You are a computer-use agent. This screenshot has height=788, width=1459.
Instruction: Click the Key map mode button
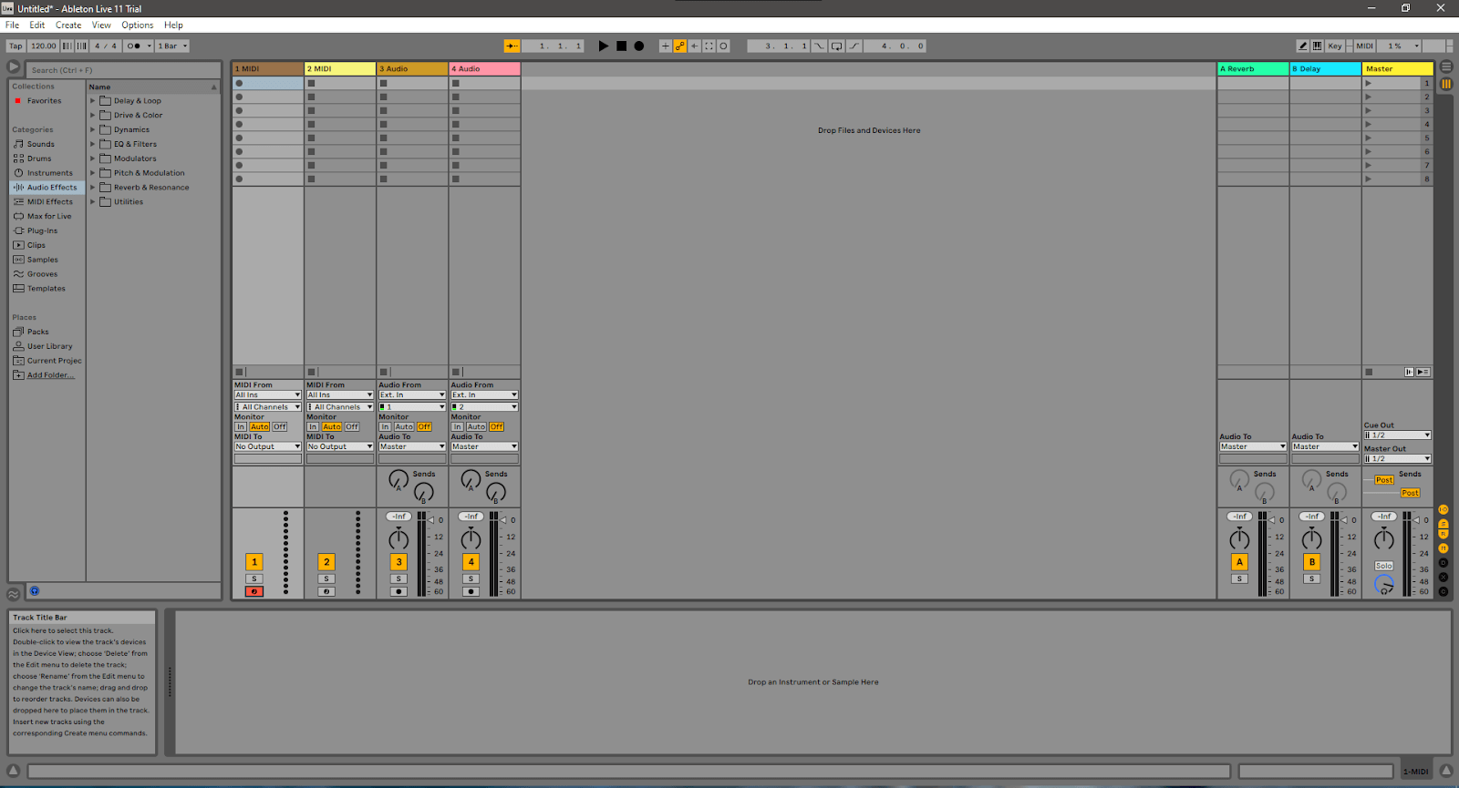(1335, 46)
